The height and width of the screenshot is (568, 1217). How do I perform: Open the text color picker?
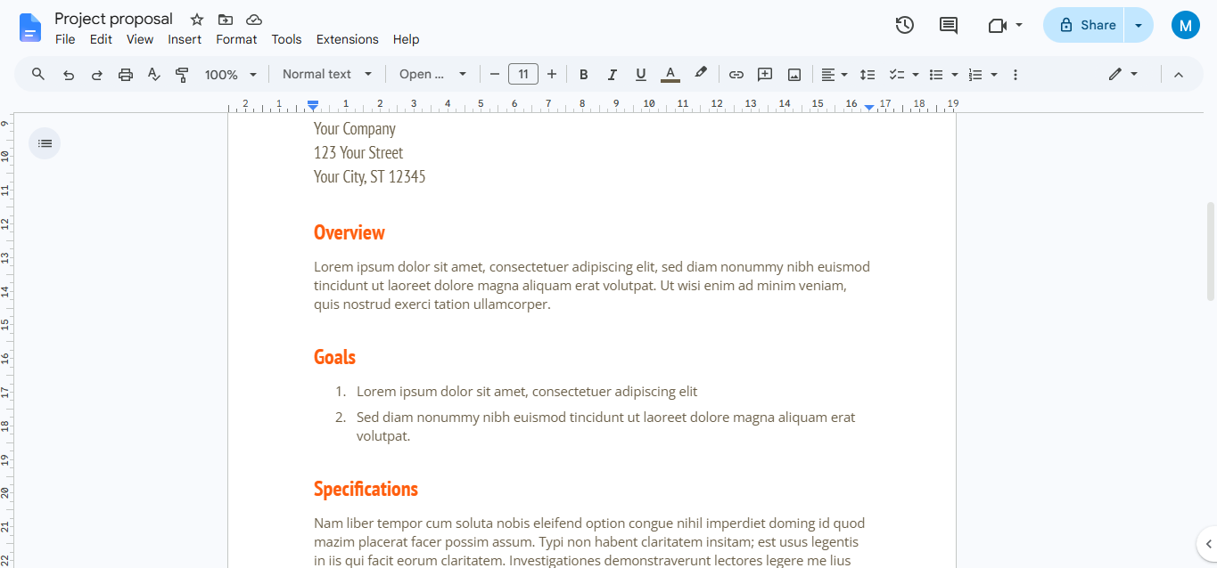pyautogui.click(x=670, y=75)
